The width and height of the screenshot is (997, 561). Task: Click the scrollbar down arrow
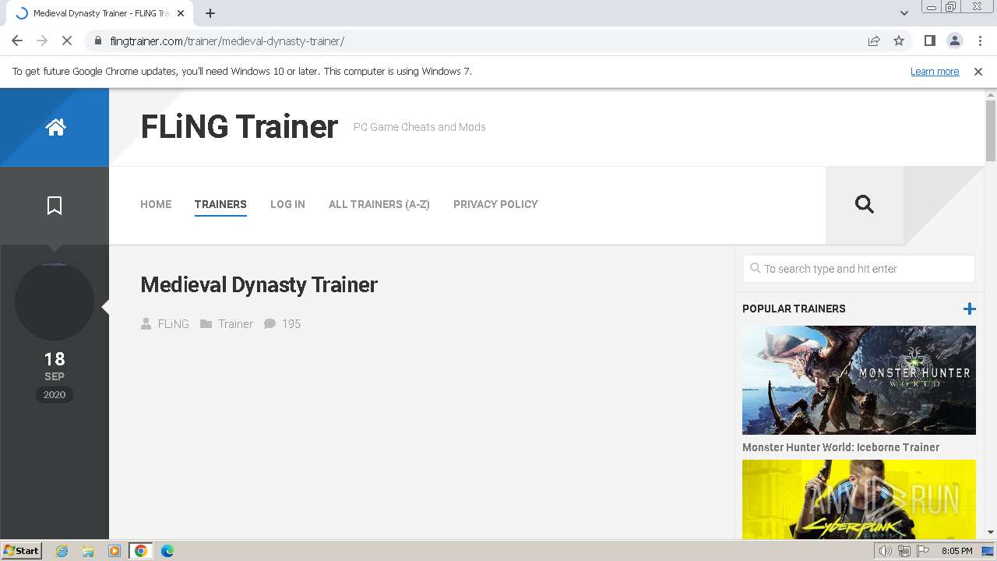[991, 533]
